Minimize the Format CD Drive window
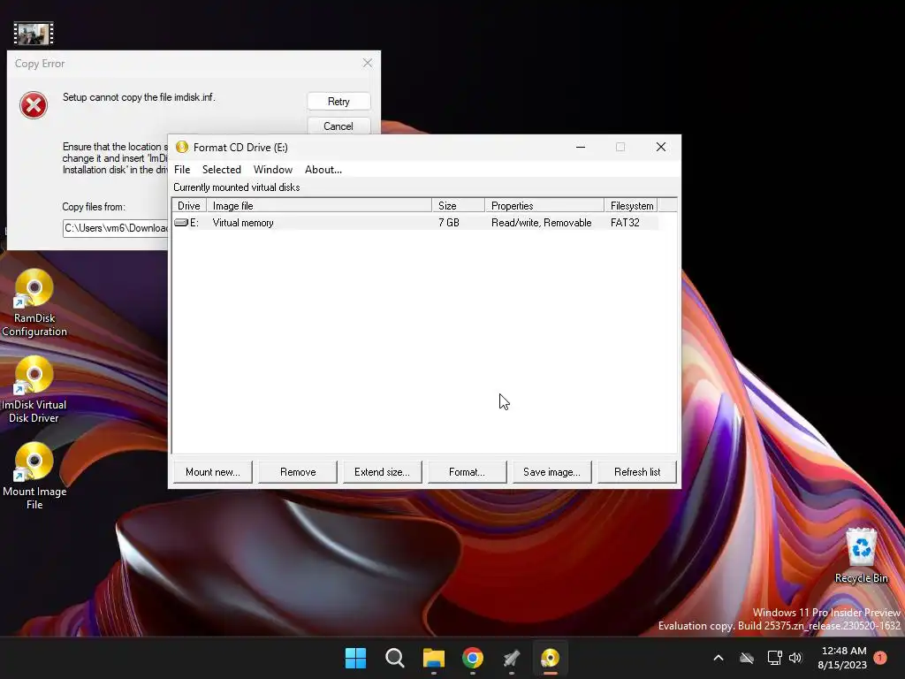This screenshot has width=905, height=679. point(581,148)
